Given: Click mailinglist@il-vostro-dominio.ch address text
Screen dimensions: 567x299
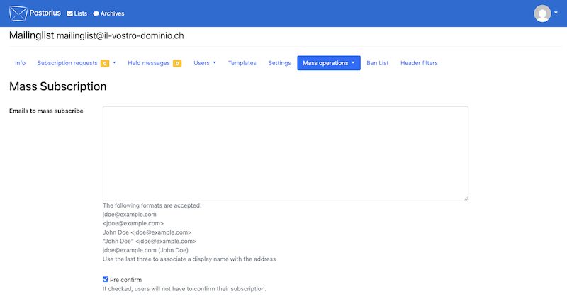Looking at the screenshot, I should tap(120, 35).
